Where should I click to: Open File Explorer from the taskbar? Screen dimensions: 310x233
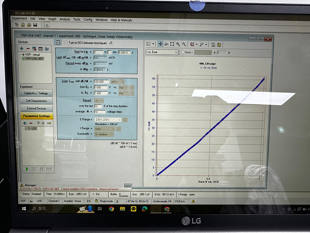click(123, 209)
